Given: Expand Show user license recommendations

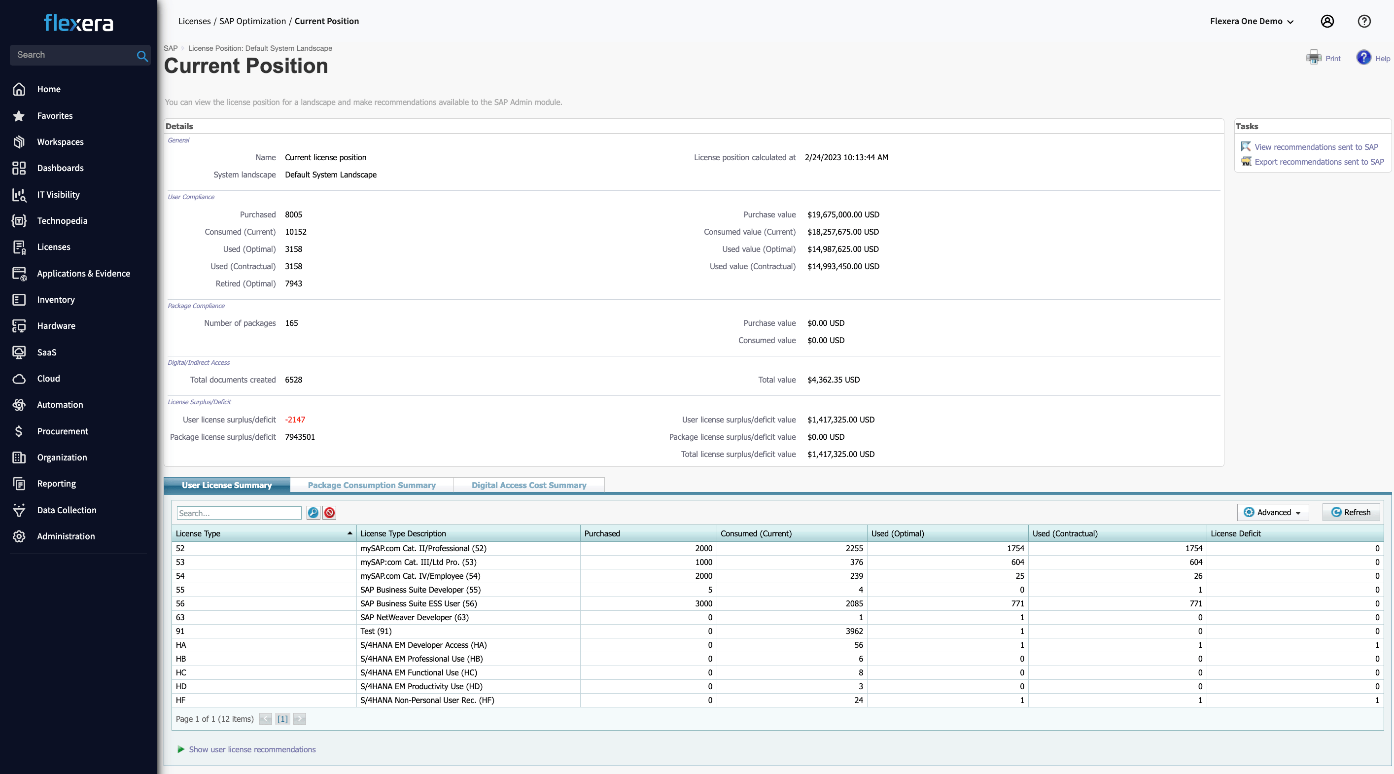Looking at the screenshot, I should point(251,749).
